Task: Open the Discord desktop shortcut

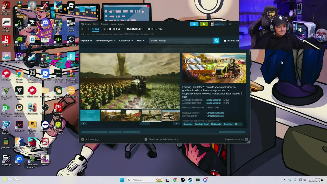Action: point(45,24)
